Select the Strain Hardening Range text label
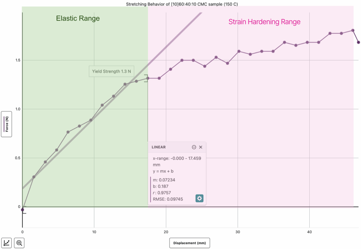The image size is (361, 249). click(x=264, y=22)
